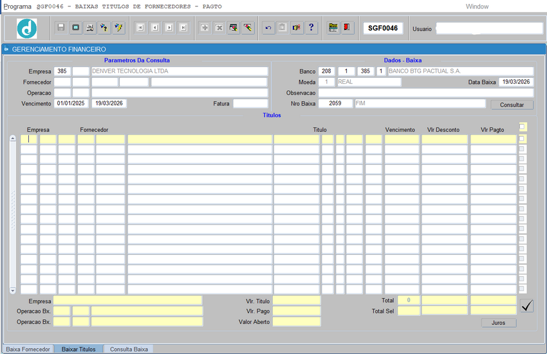This screenshot has height=354, width=547.
Task: Click the Insert Record plus icon
Action: click(x=205, y=28)
